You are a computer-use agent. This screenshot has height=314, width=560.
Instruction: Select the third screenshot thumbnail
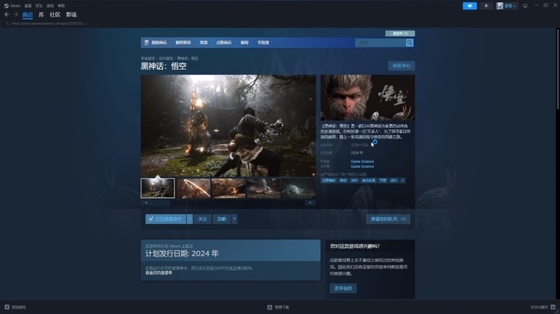228,188
